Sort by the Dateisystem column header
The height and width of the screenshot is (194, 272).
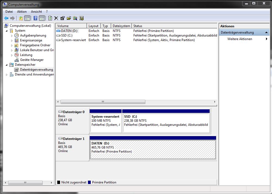coord(121,26)
